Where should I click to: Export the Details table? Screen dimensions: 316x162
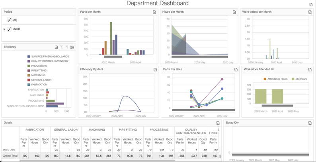click(218, 123)
